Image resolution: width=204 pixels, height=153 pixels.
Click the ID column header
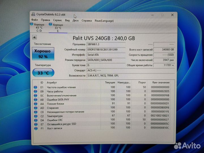click(42, 82)
